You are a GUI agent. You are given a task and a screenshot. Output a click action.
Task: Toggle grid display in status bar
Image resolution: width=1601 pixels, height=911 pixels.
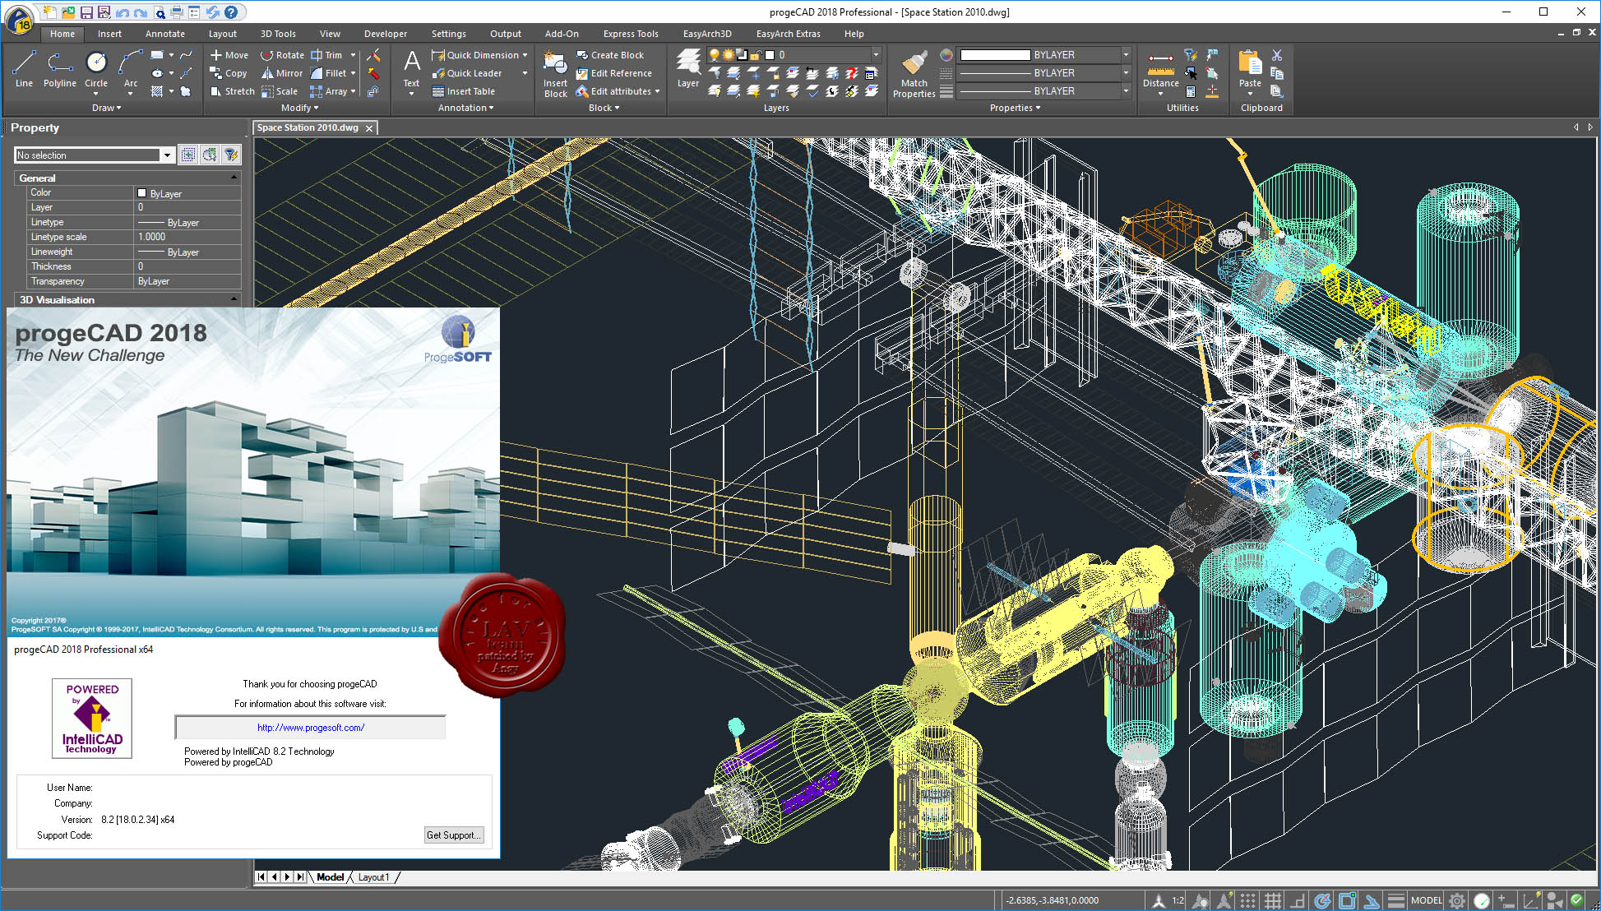1273,900
